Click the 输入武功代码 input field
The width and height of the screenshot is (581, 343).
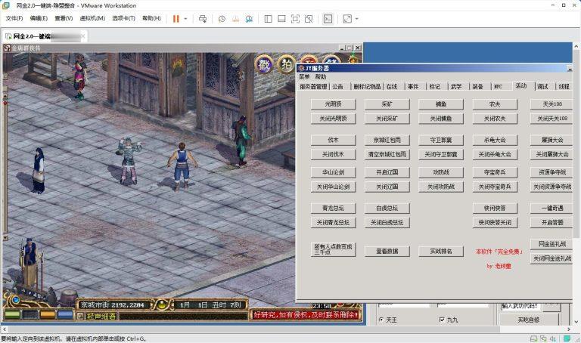click(x=520, y=306)
